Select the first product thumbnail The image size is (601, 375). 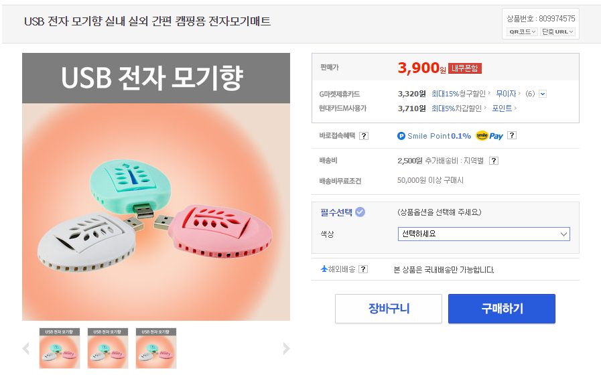click(60, 348)
